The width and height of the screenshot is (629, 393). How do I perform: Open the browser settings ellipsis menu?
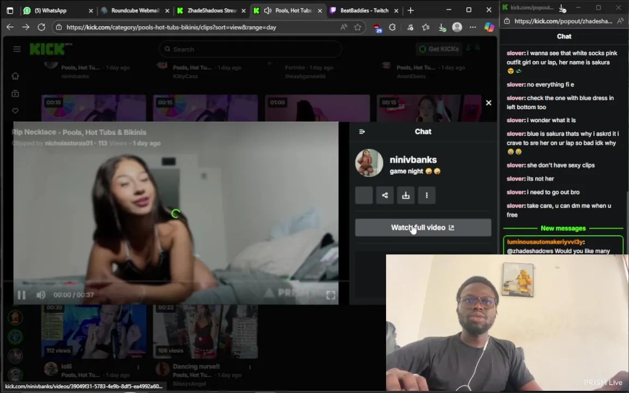point(472,27)
